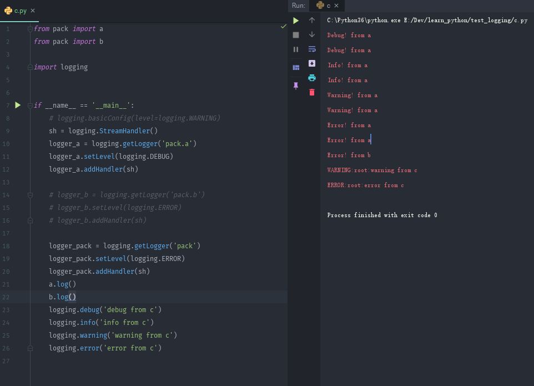This screenshot has width=534, height=386.
Task: Click 'Error! from b' in the console
Action: click(x=349, y=156)
